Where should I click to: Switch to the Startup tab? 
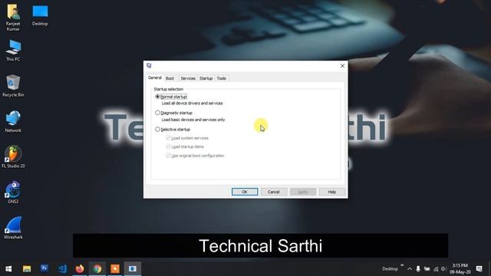coord(206,78)
